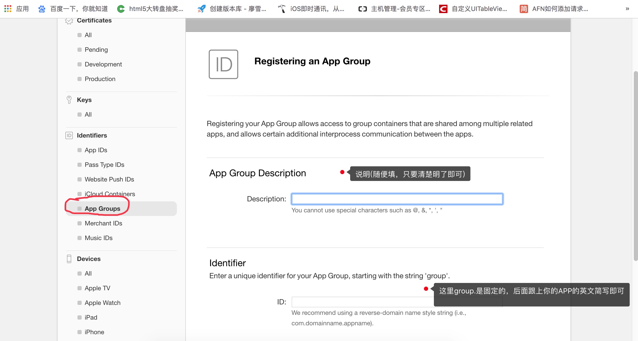Open iCloud Containers section
This screenshot has width=638, height=341.
coord(110,194)
